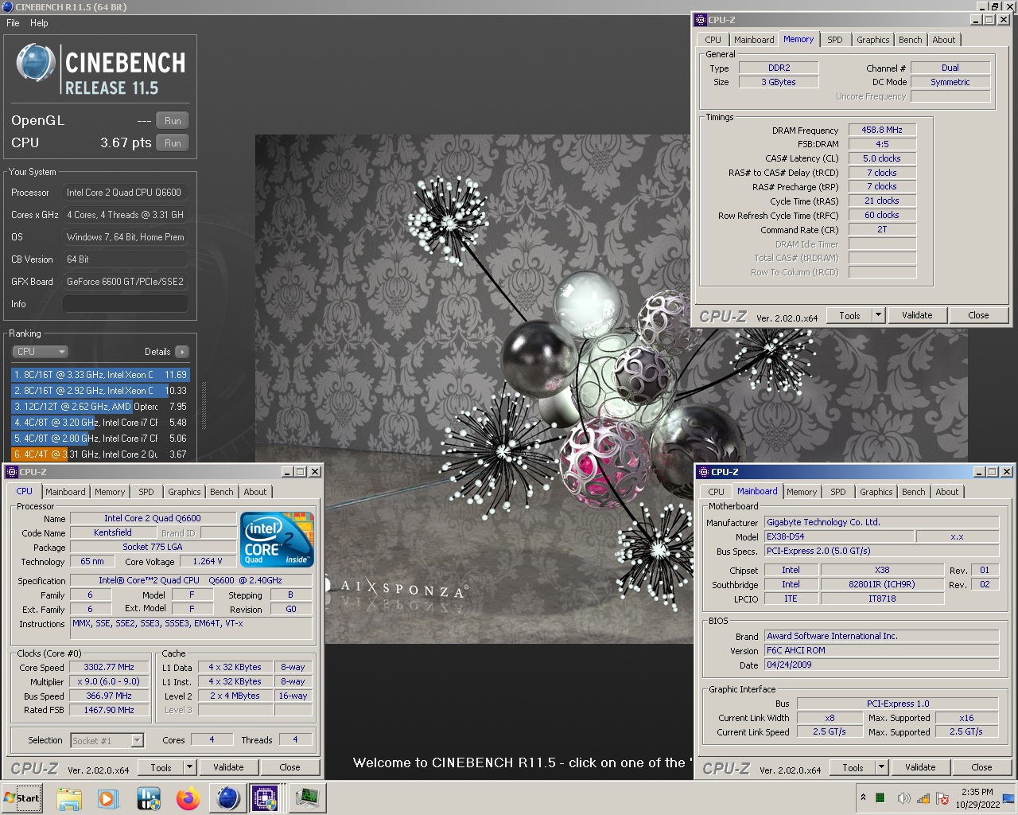The height and width of the screenshot is (815, 1018).
Task: Switch to SPD tab in Memory window
Action: (834, 40)
